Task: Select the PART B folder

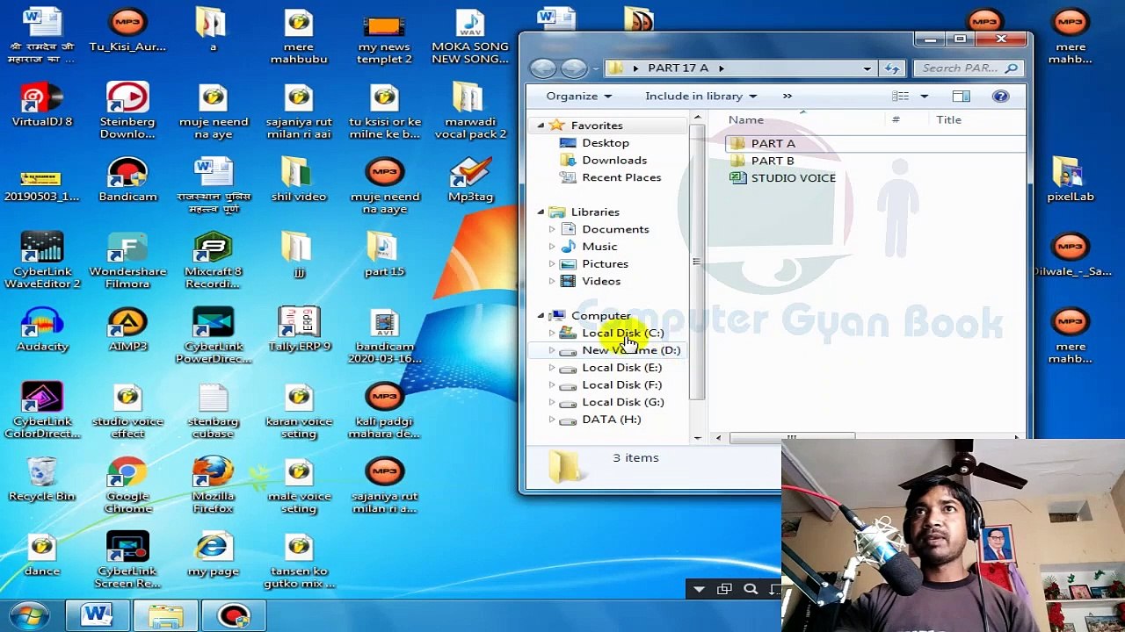Action: pos(772,161)
